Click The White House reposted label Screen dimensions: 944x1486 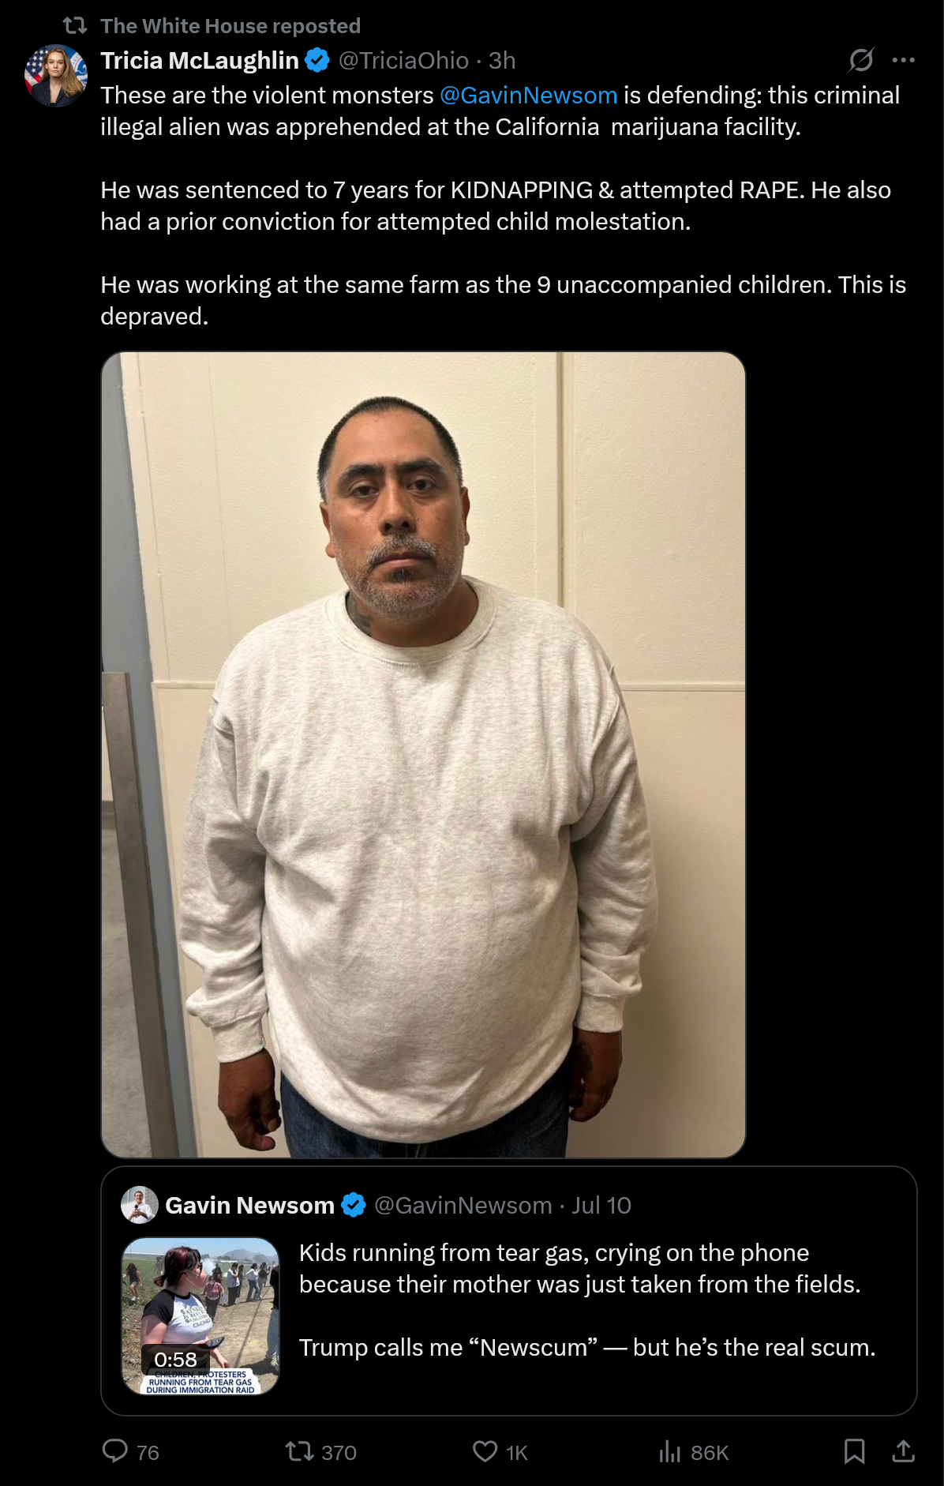tap(230, 26)
